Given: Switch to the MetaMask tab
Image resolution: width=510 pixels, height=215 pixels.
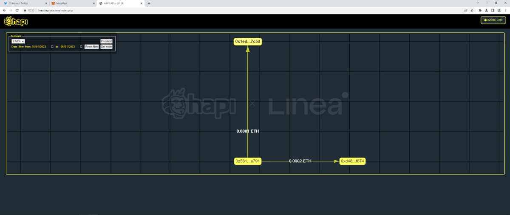Looking at the screenshot, I should click(72, 3).
